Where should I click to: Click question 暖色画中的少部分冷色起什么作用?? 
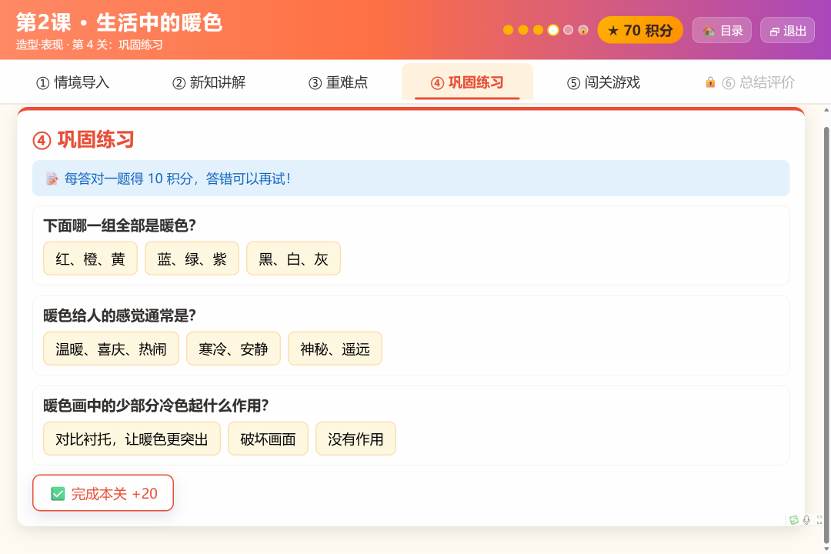pos(155,405)
